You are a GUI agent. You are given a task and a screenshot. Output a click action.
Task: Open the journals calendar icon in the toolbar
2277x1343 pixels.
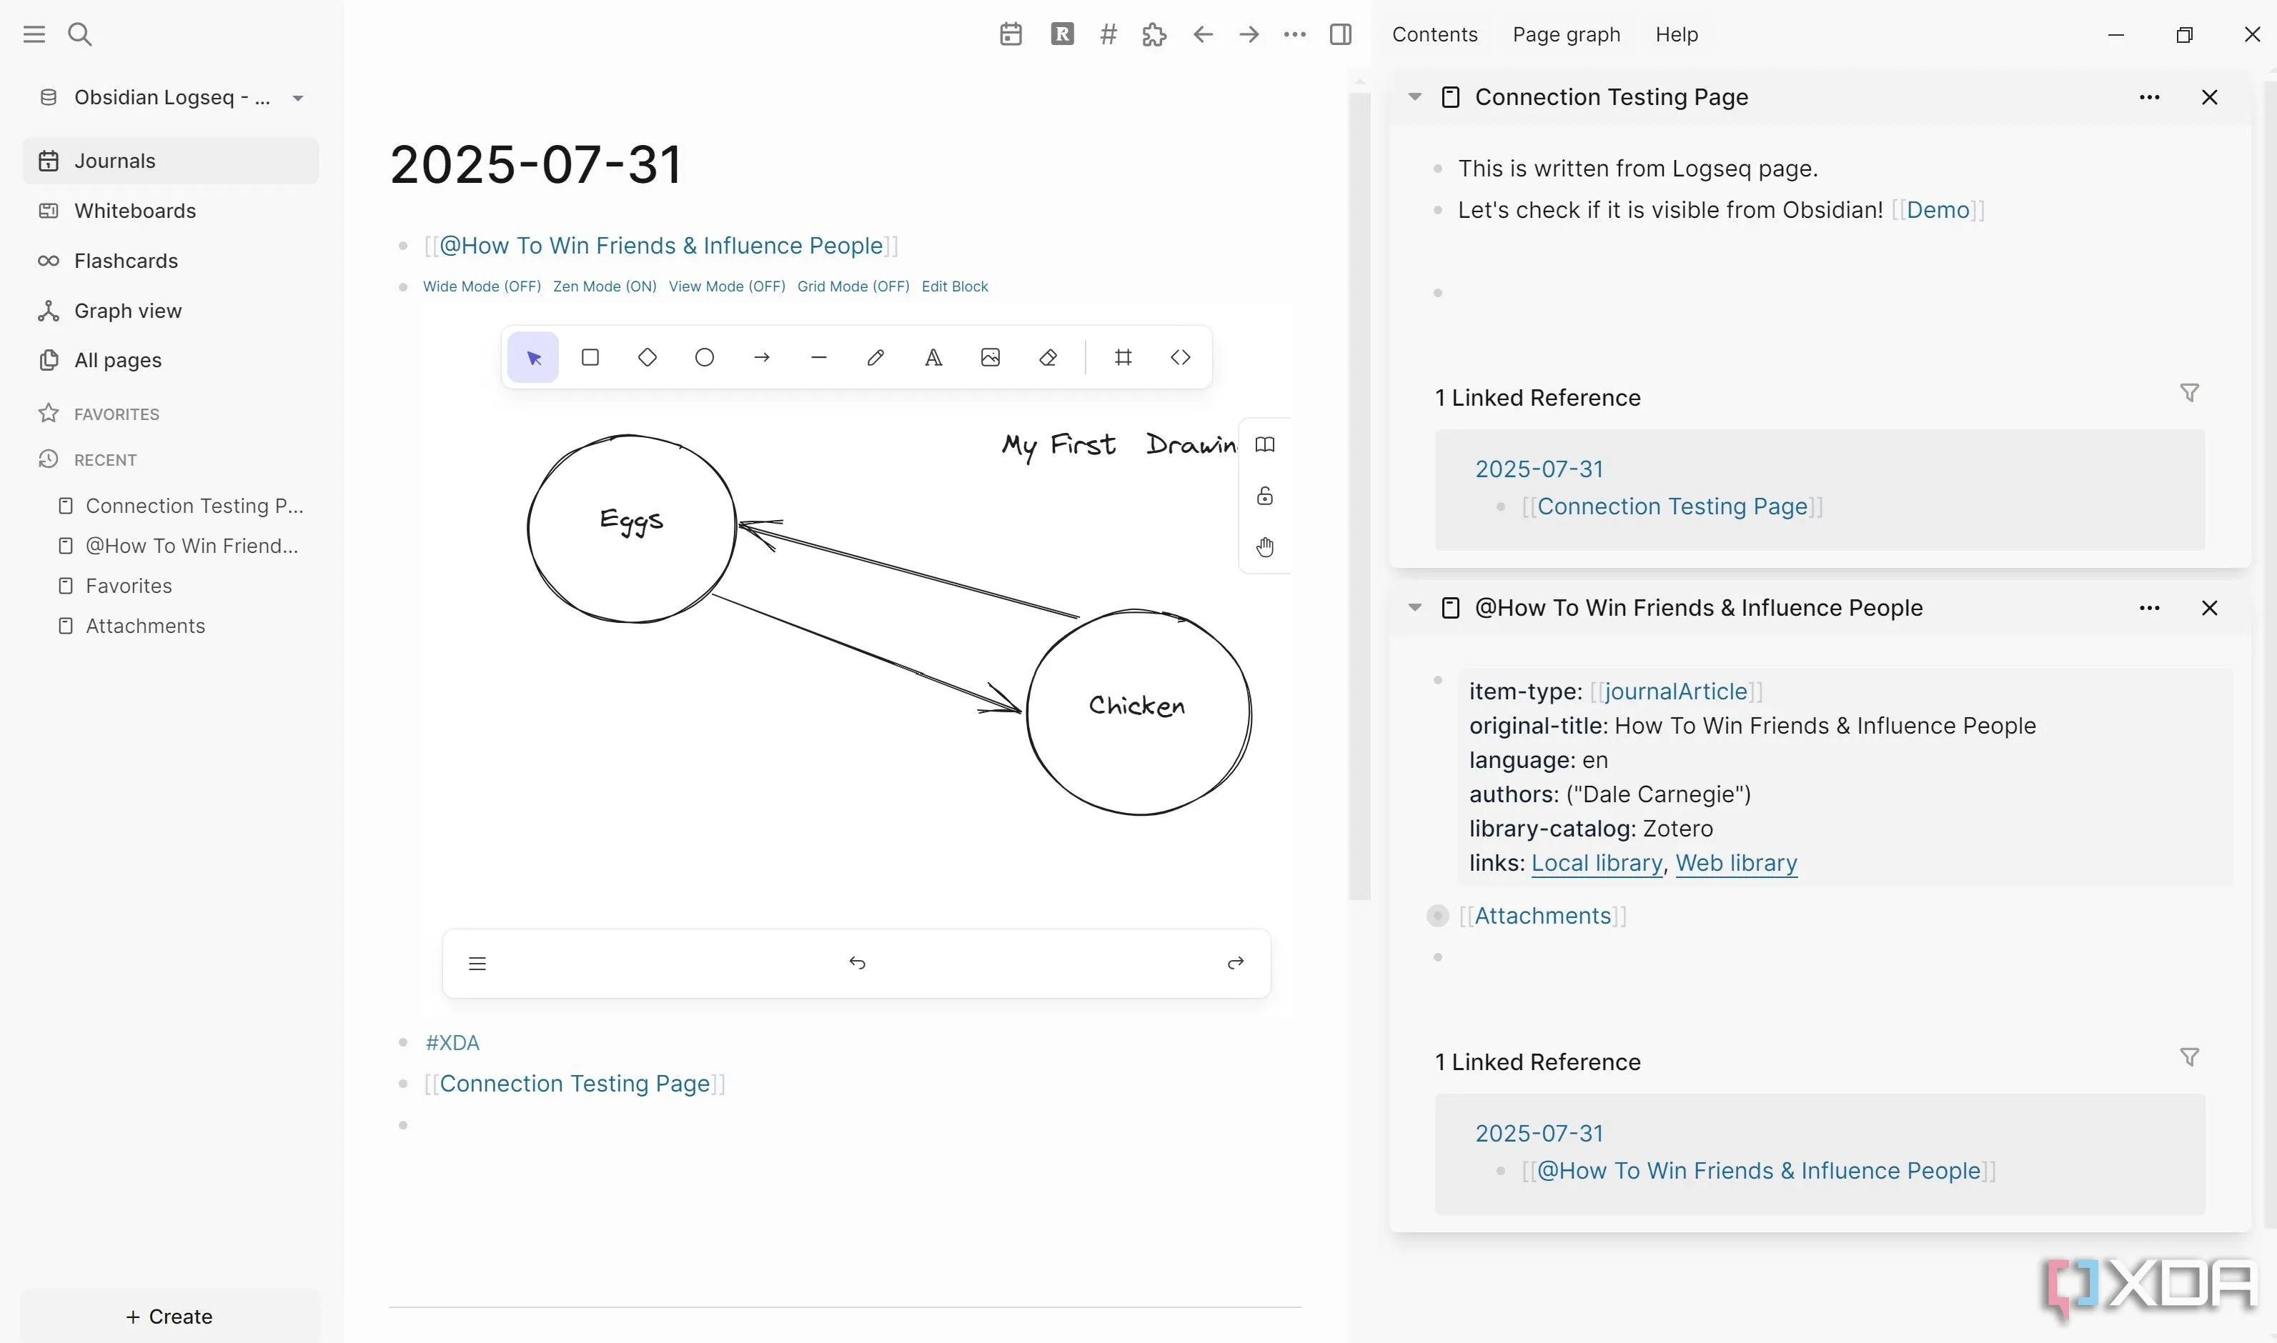1011,34
